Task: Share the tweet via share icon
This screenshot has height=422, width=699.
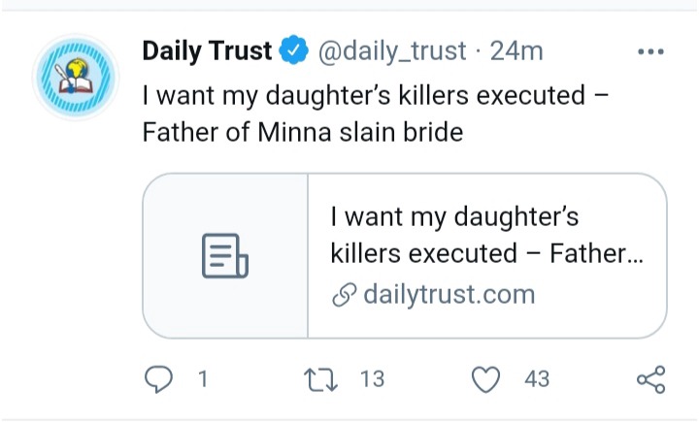Action: point(650,379)
